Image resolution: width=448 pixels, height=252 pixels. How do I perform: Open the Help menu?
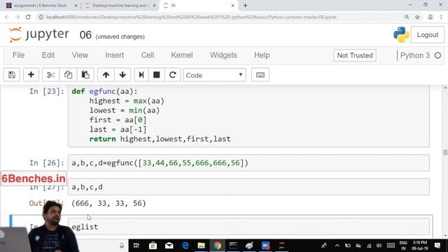pos(262,55)
